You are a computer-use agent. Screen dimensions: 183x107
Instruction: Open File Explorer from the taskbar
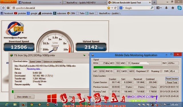[x=15, y=104]
